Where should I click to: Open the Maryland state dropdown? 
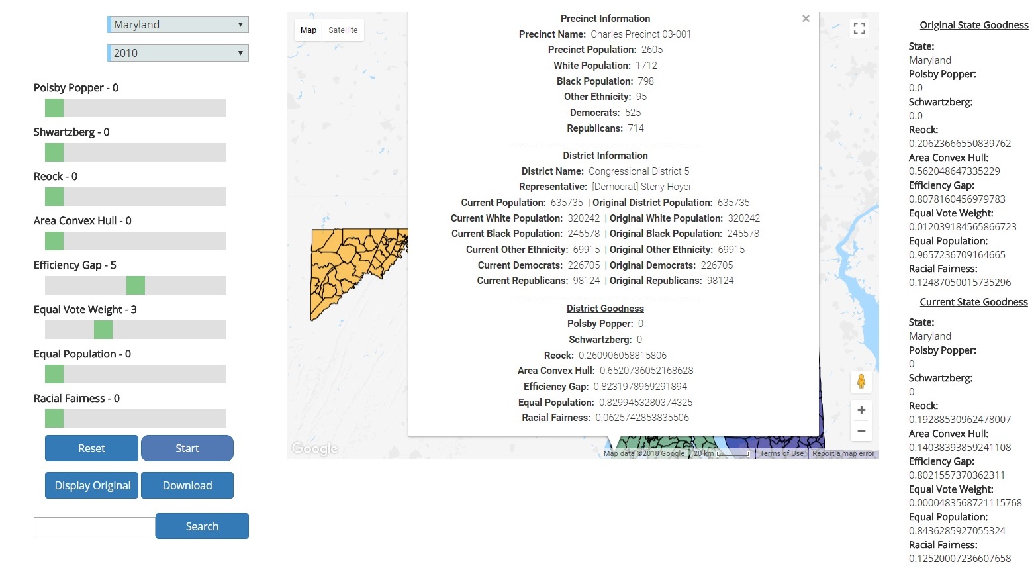[x=178, y=24]
